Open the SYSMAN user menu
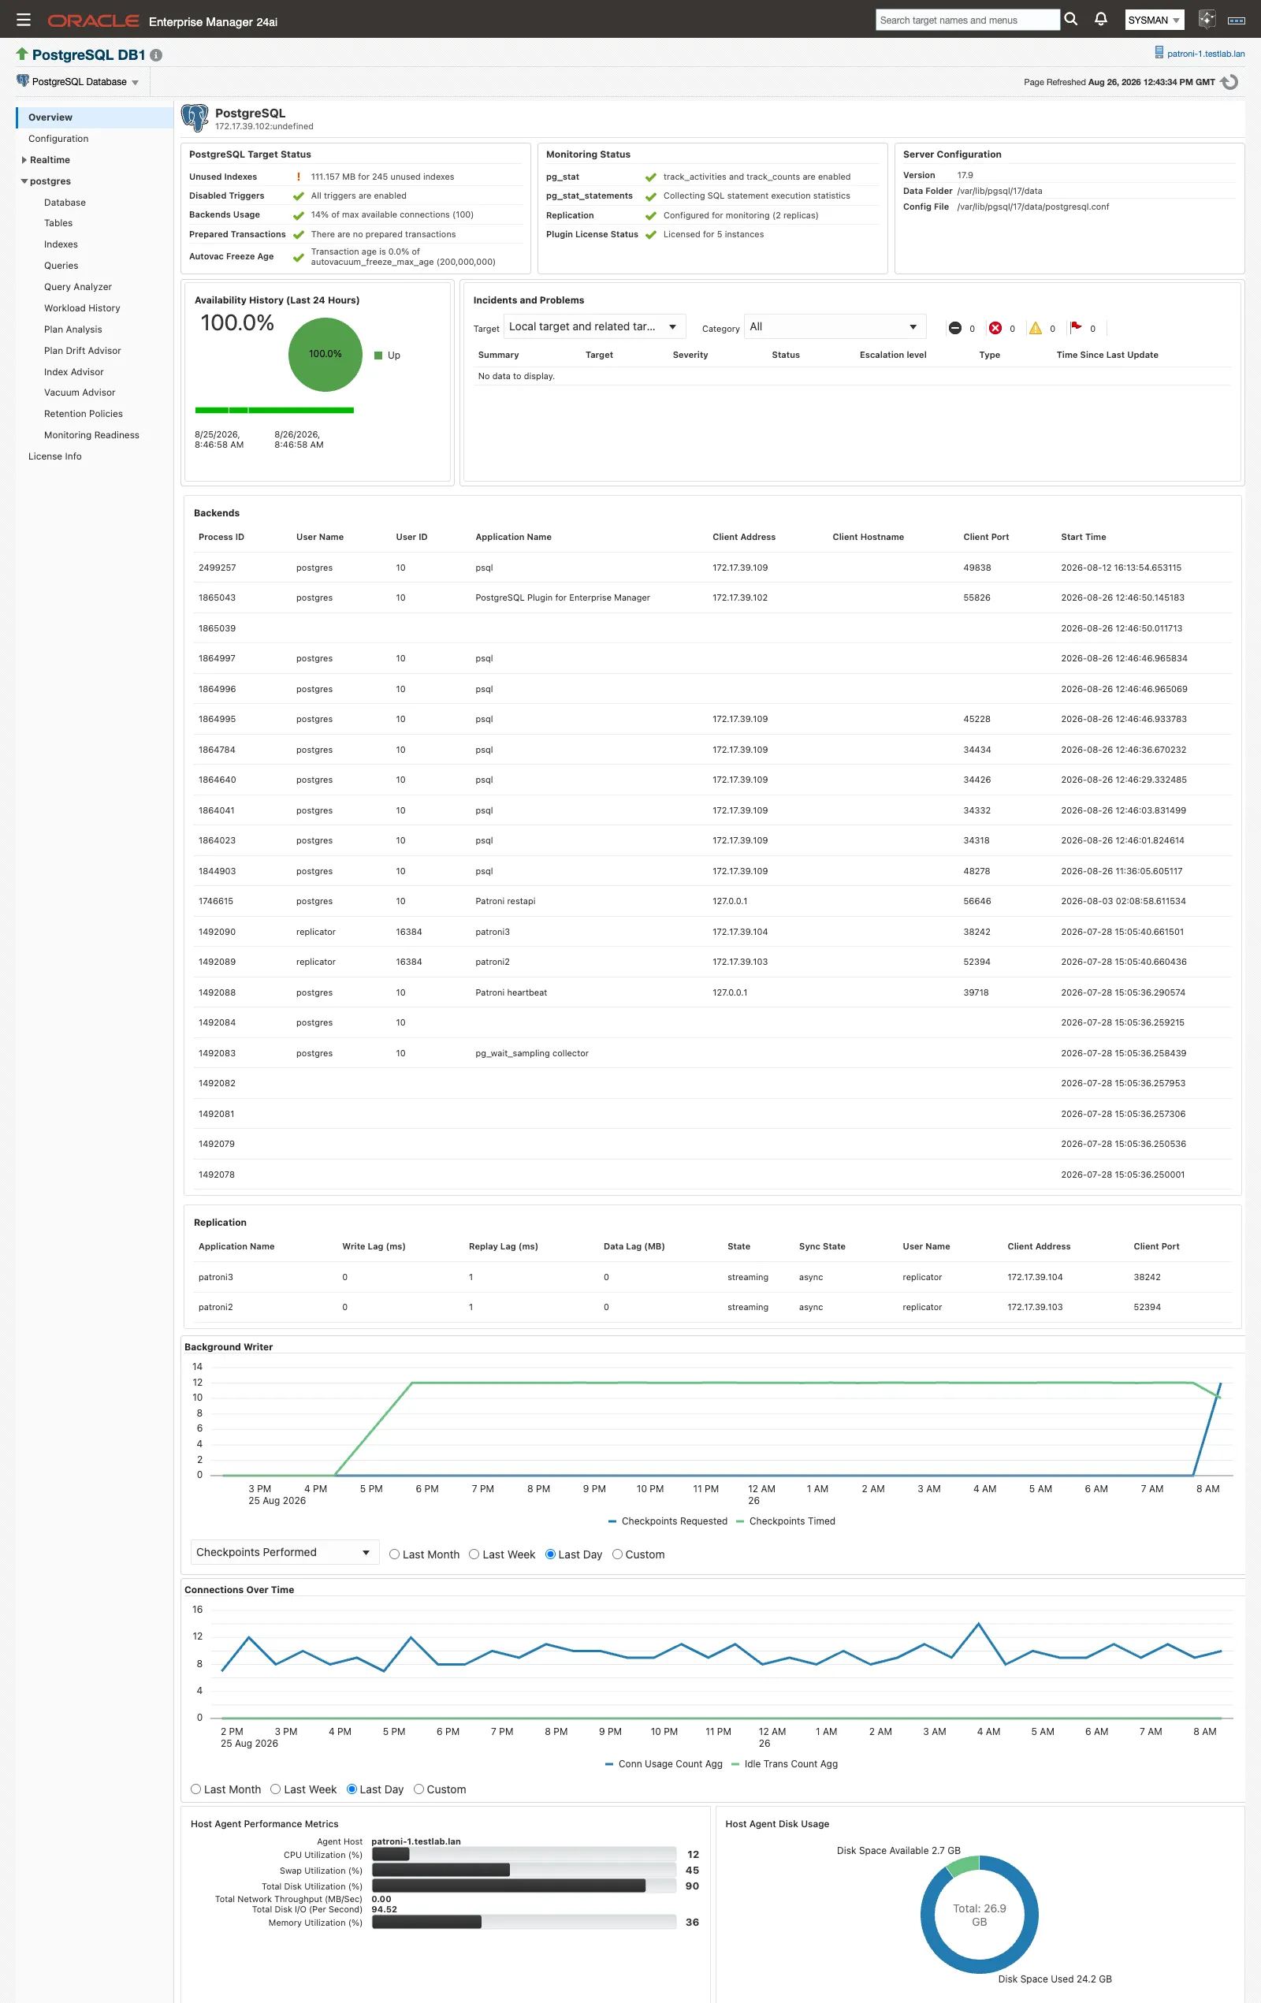 click(1155, 20)
